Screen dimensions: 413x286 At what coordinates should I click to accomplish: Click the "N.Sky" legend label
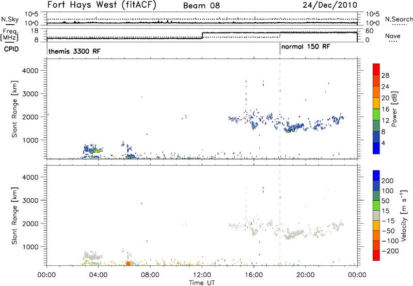pos(10,19)
